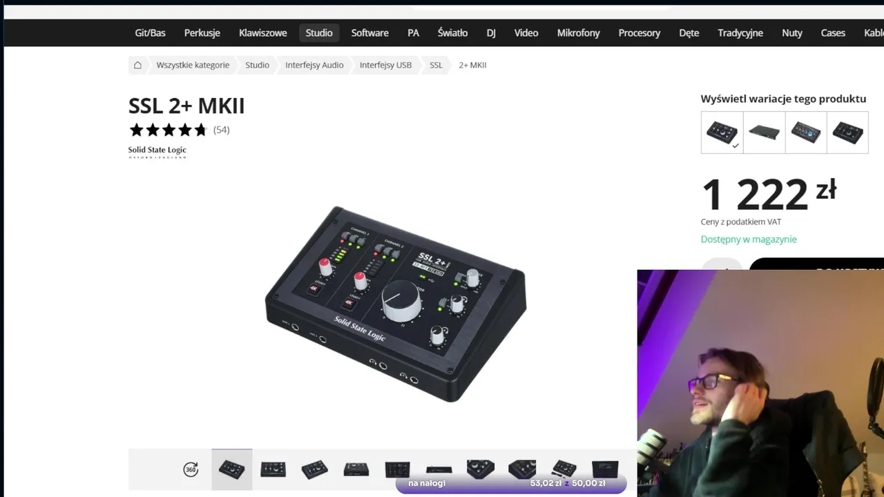
Task: Select the blue-knob product variation
Action: point(806,133)
